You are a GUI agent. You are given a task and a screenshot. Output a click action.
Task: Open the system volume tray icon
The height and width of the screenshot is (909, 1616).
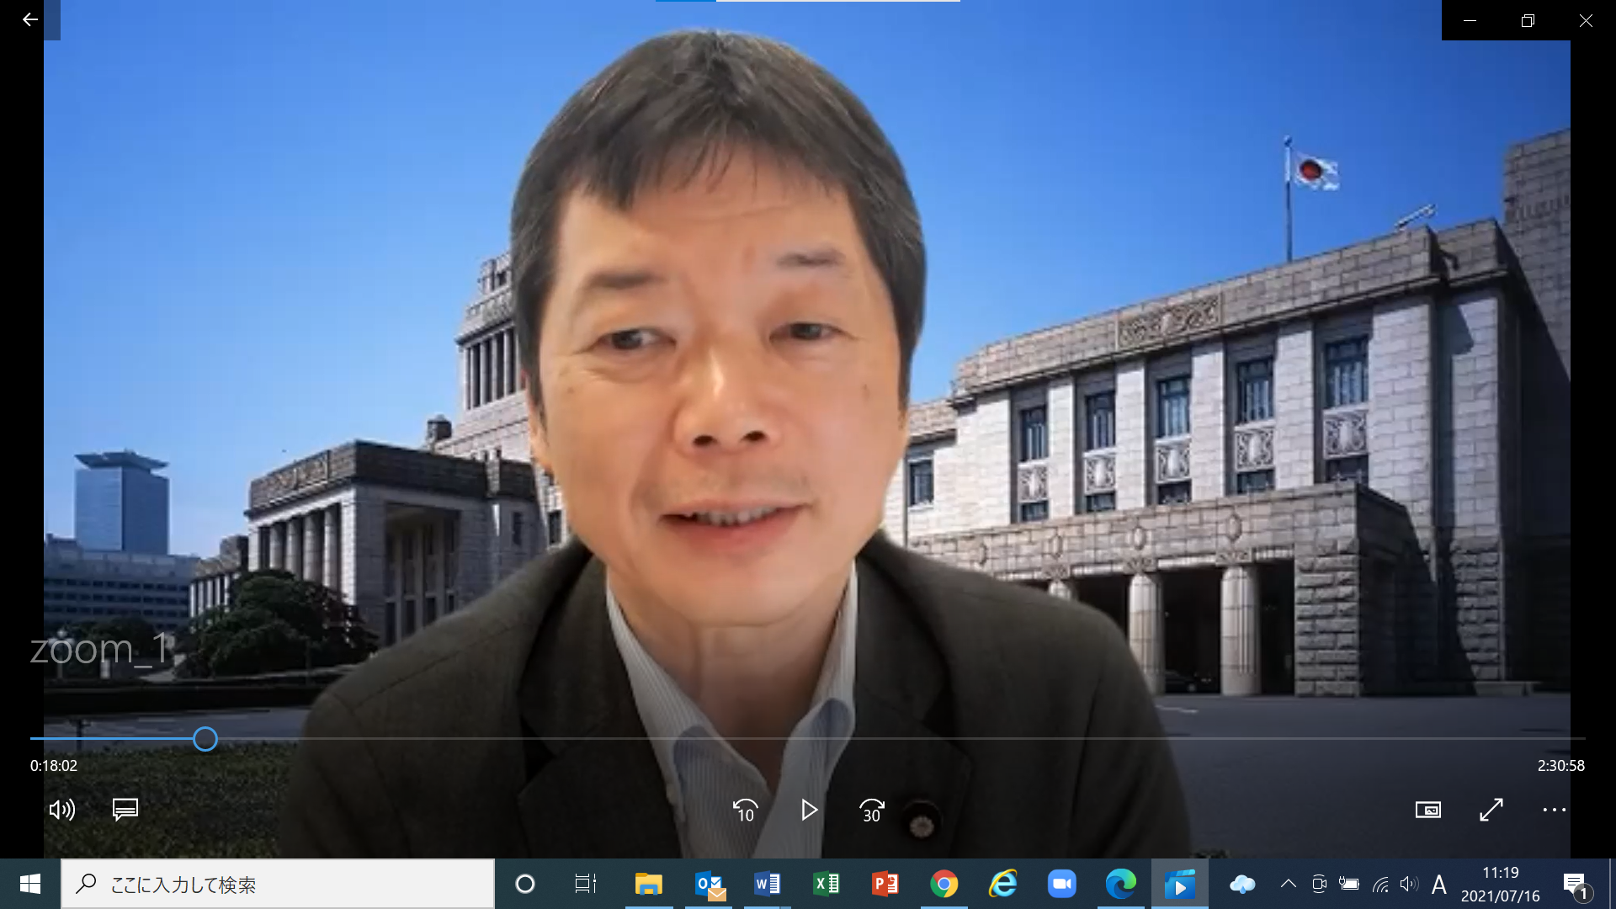[1409, 884]
